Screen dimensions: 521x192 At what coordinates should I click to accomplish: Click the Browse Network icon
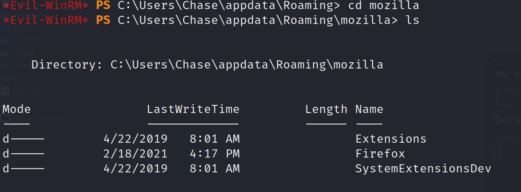5,118
